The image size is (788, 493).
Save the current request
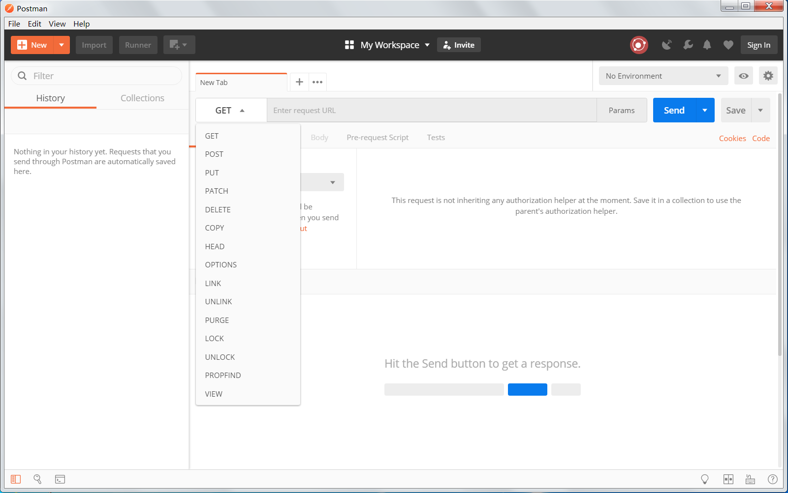pos(736,110)
